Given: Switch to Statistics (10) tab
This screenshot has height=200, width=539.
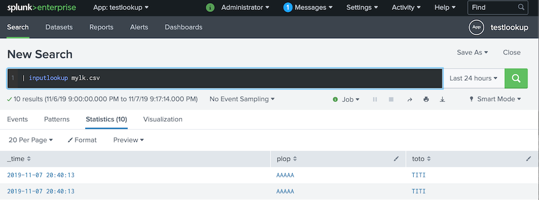Looking at the screenshot, I should pyautogui.click(x=106, y=119).
